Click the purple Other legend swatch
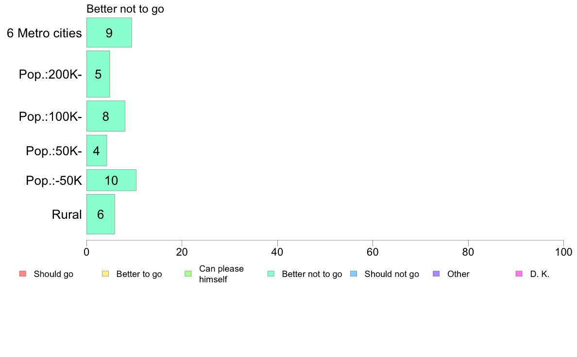 click(437, 274)
